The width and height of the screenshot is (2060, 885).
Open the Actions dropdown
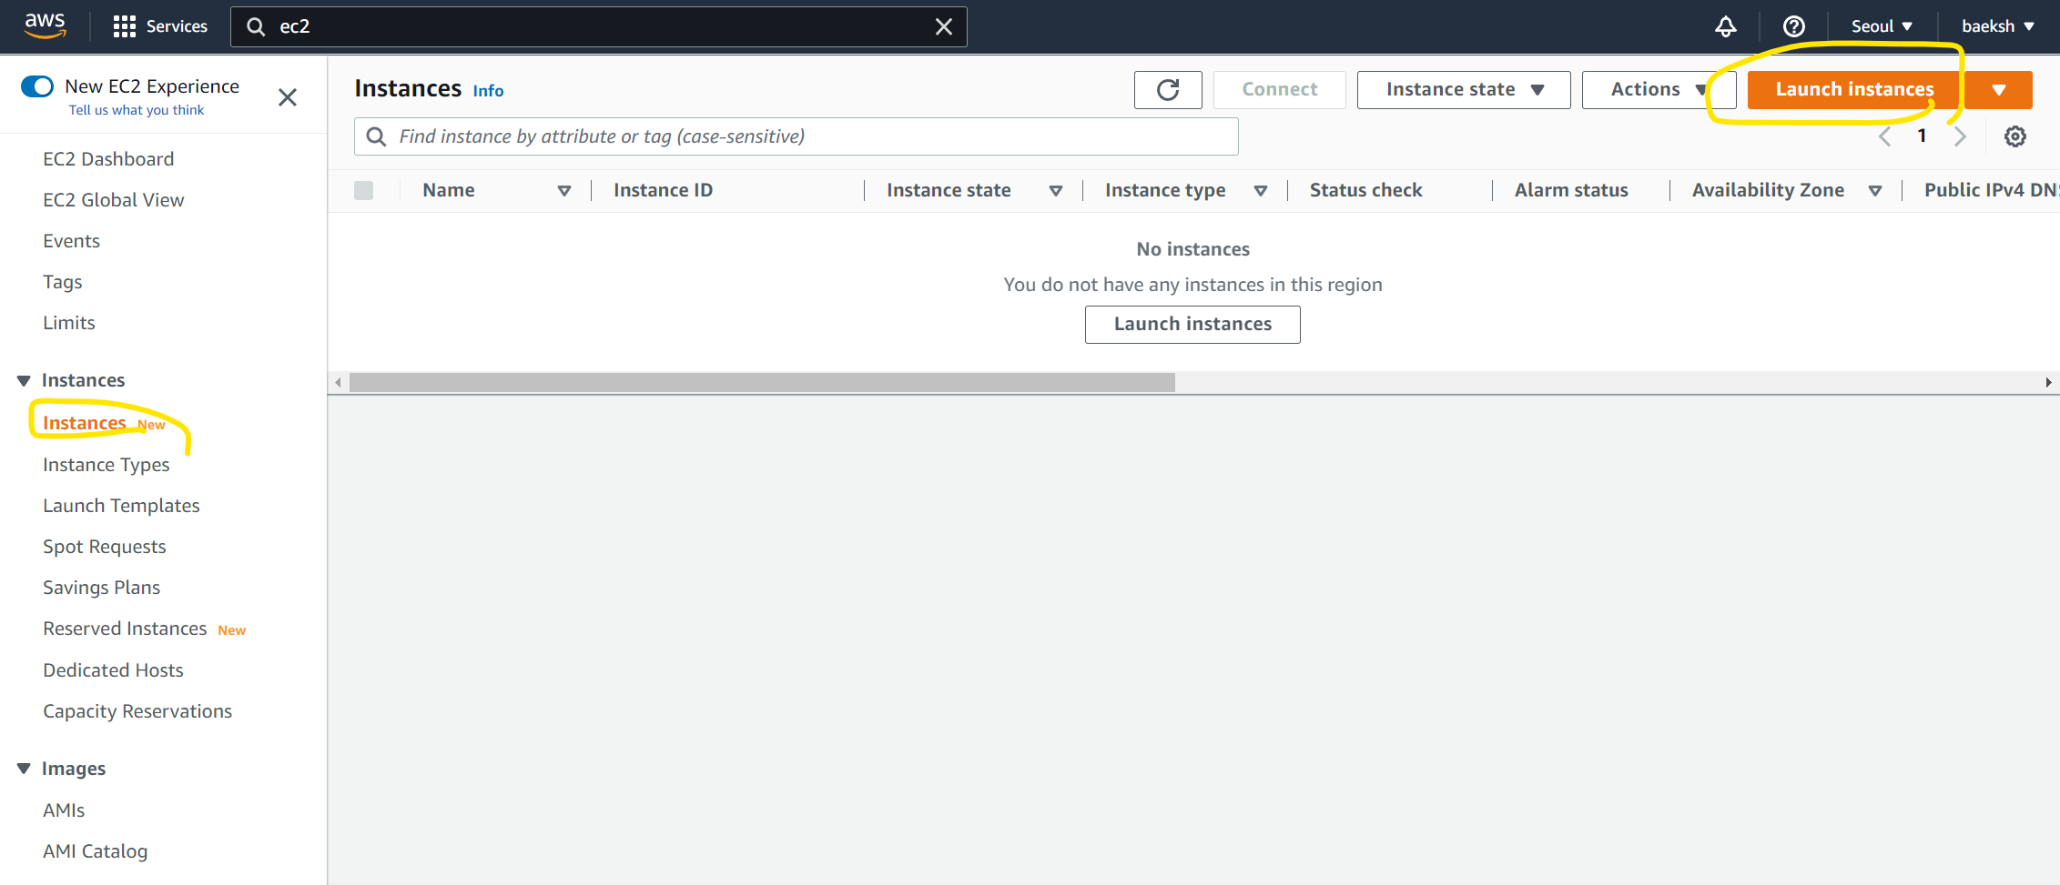point(1659,89)
